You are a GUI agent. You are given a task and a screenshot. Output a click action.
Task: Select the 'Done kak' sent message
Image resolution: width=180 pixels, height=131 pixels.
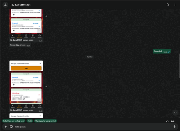point(162,51)
